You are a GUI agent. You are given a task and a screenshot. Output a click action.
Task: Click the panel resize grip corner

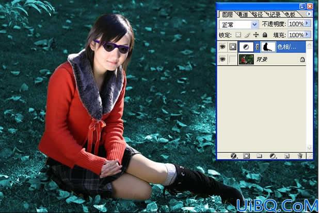310,156
